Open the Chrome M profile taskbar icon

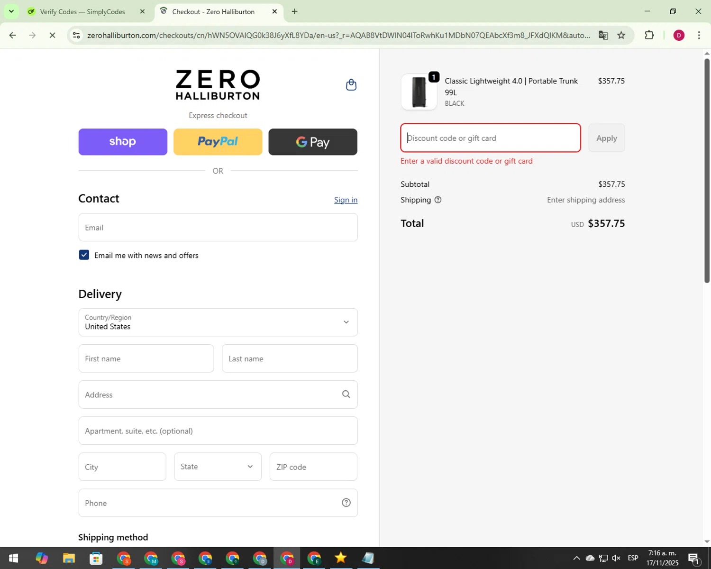click(x=151, y=558)
